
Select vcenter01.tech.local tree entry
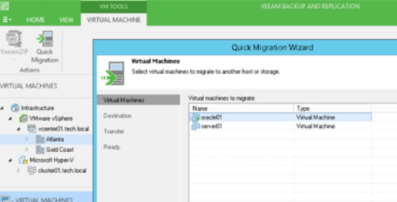(64, 129)
